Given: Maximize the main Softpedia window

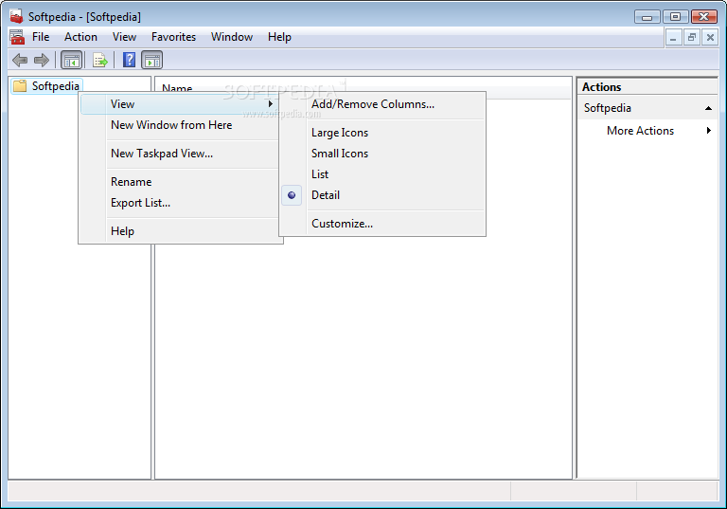Looking at the screenshot, I should click(x=675, y=17).
